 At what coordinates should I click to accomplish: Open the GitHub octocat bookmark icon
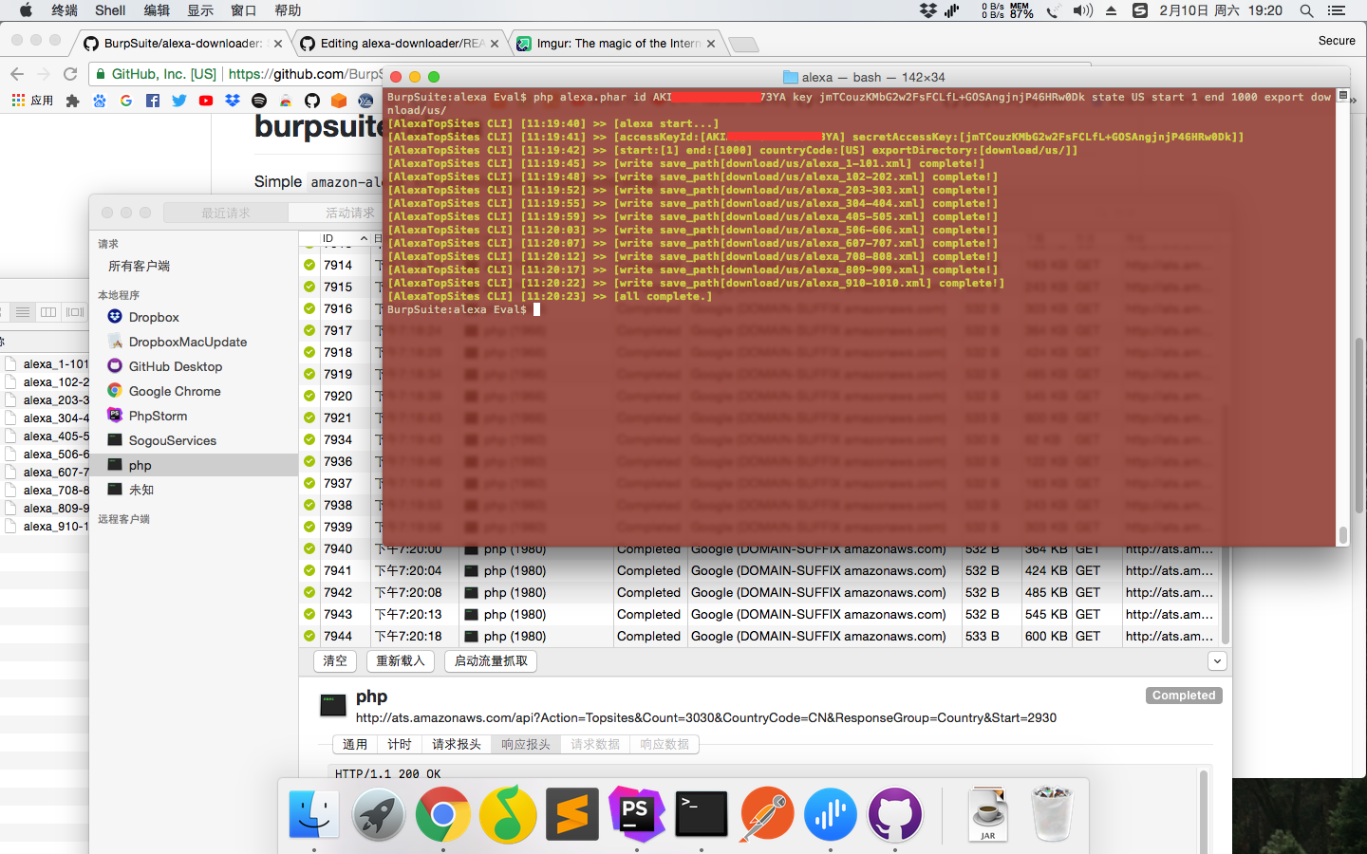(312, 101)
